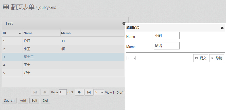The height and width of the screenshot is (110, 226).
Task: Focus the Memo input field containing 测试
Action: [167, 46]
